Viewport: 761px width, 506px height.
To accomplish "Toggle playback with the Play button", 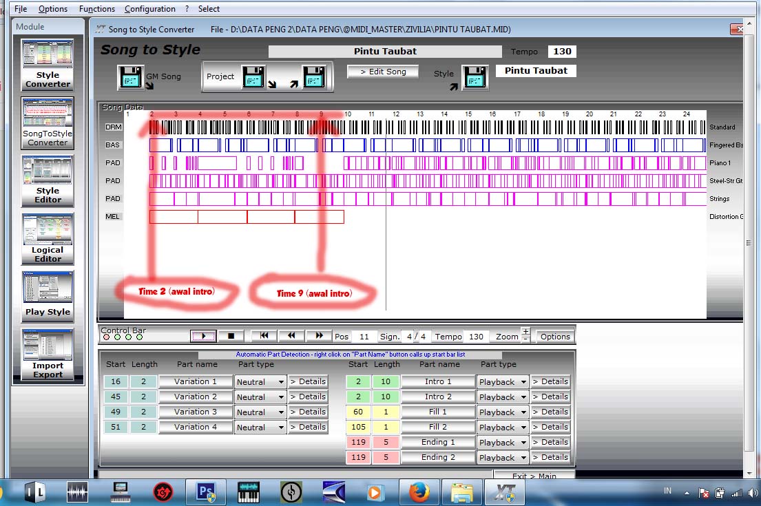I will (202, 337).
